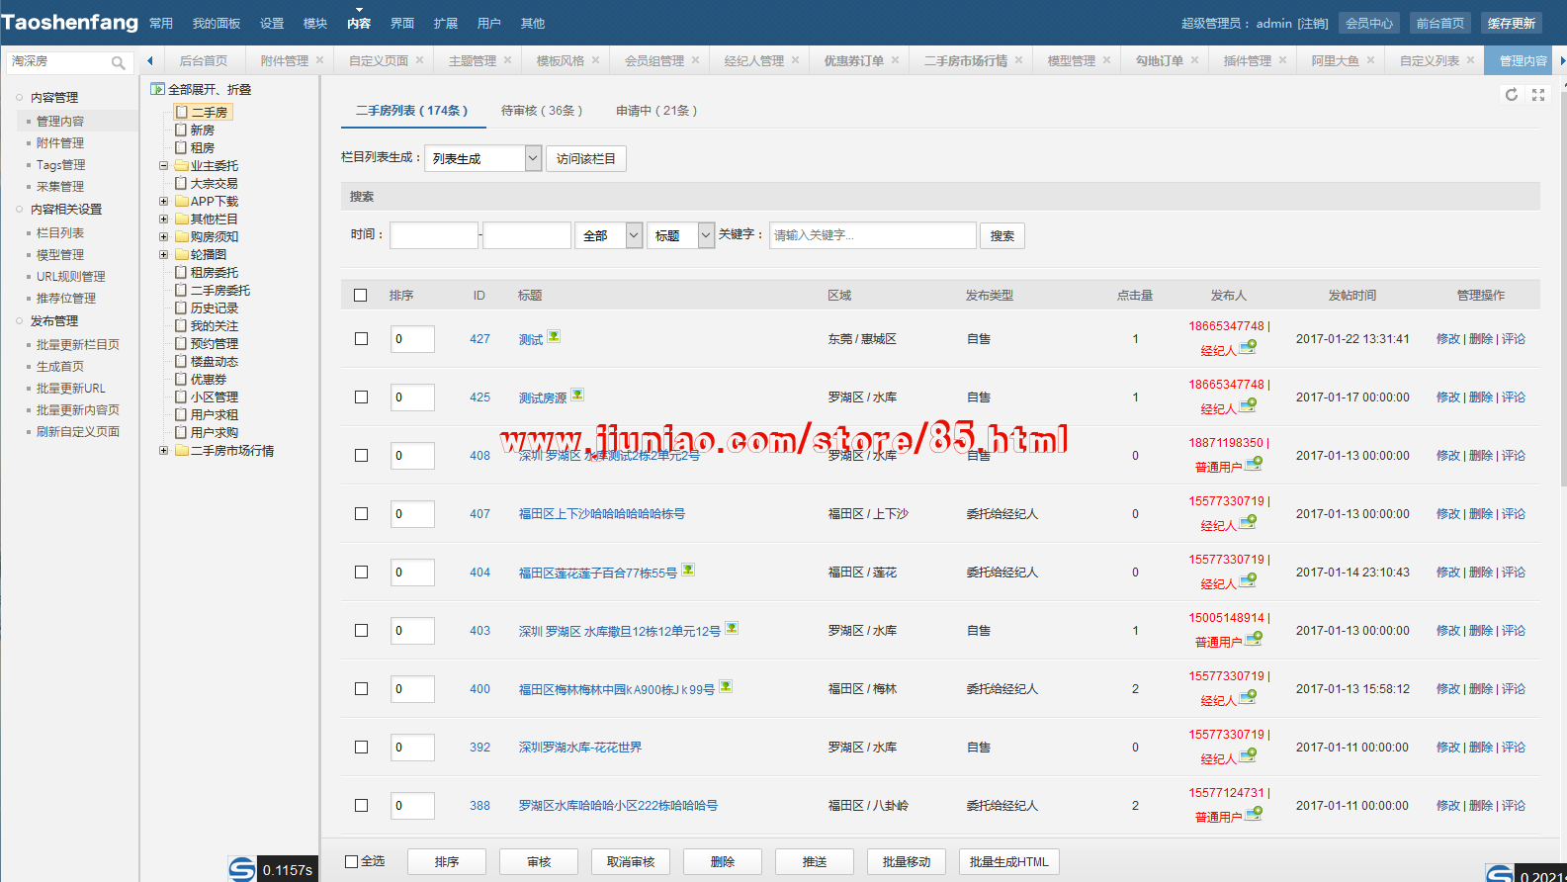1567x882 pixels.
Task: Toggle the 全选 checkbox at bottom
Action: (x=351, y=861)
